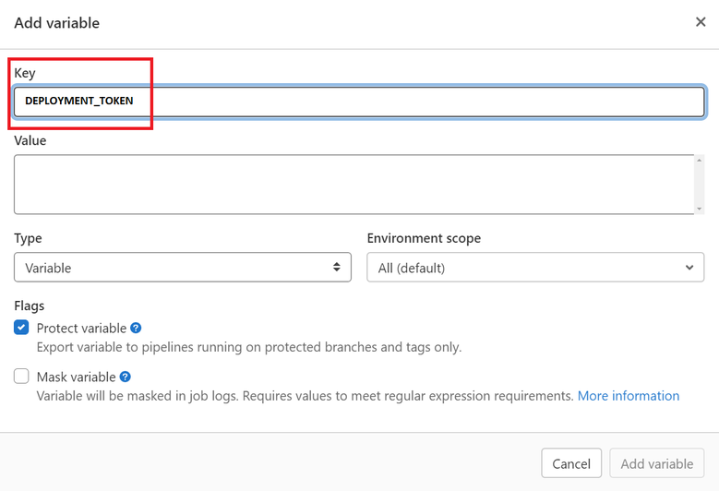Click the Value box scroll-down arrow
The width and height of the screenshot is (719, 491).
tap(700, 209)
